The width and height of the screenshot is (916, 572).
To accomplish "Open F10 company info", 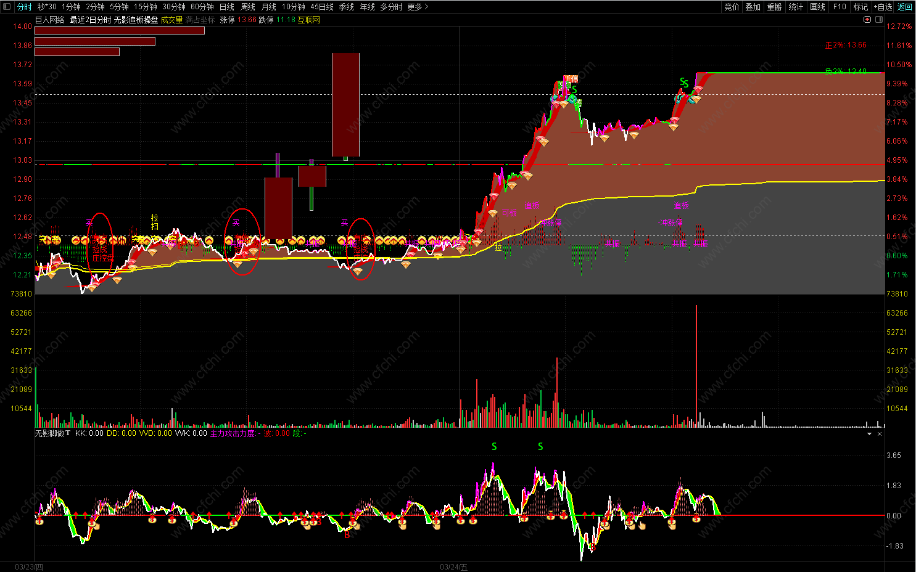I will (x=840, y=7).
